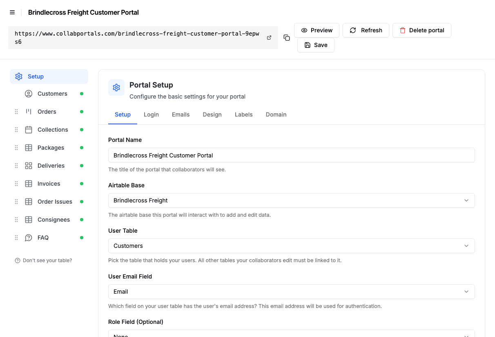The width and height of the screenshot is (495, 337).
Task: Grab the drag handle beside Consignees
Action: [x=16, y=220]
